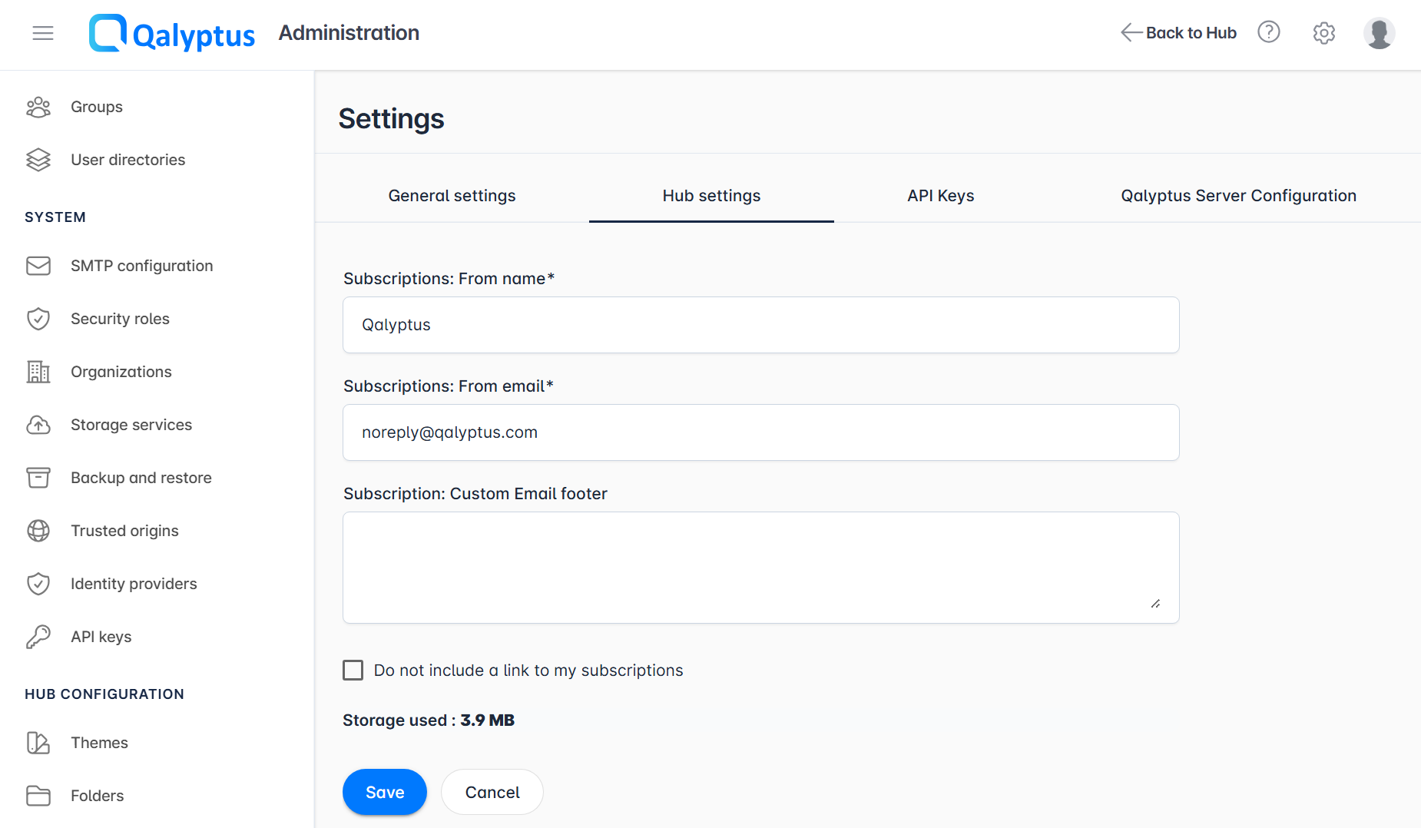Image resolution: width=1421 pixels, height=828 pixels.
Task: Switch to the General settings tab
Action: [452, 196]
